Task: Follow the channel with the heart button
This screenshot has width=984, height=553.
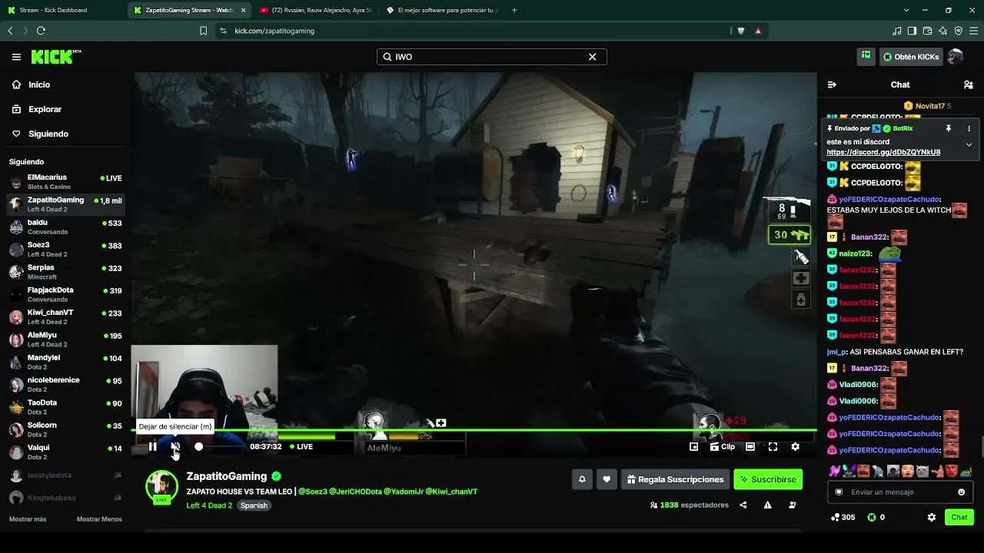Action: (x=607, y=479)
